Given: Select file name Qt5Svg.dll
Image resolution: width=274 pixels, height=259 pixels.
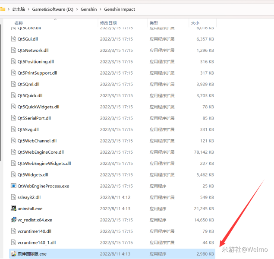Looking at the screenshot, I should coord(28,129).
